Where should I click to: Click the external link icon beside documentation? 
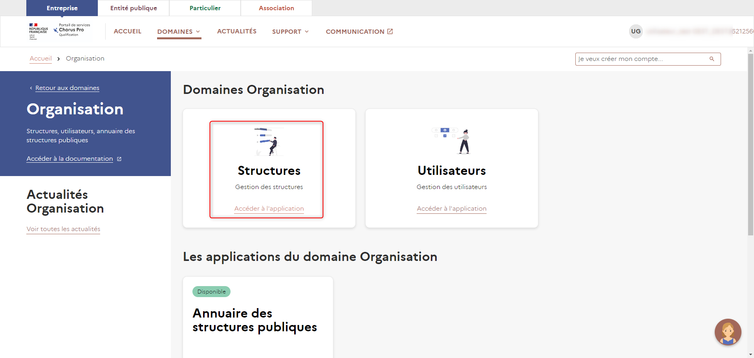[x=119, y=159]
